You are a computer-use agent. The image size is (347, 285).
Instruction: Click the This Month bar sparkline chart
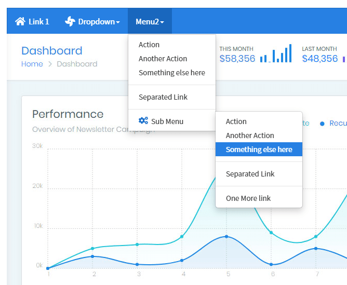tap(276, 54)
